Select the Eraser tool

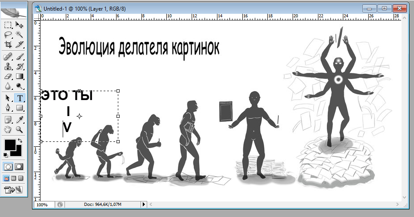pos(8,76)
